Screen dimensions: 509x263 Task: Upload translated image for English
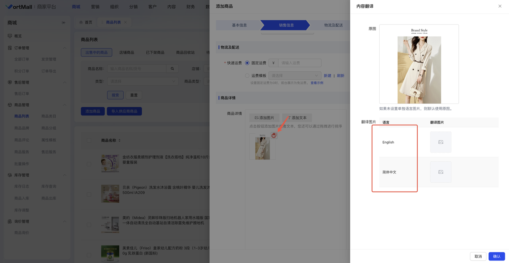[x=441, y=142]
